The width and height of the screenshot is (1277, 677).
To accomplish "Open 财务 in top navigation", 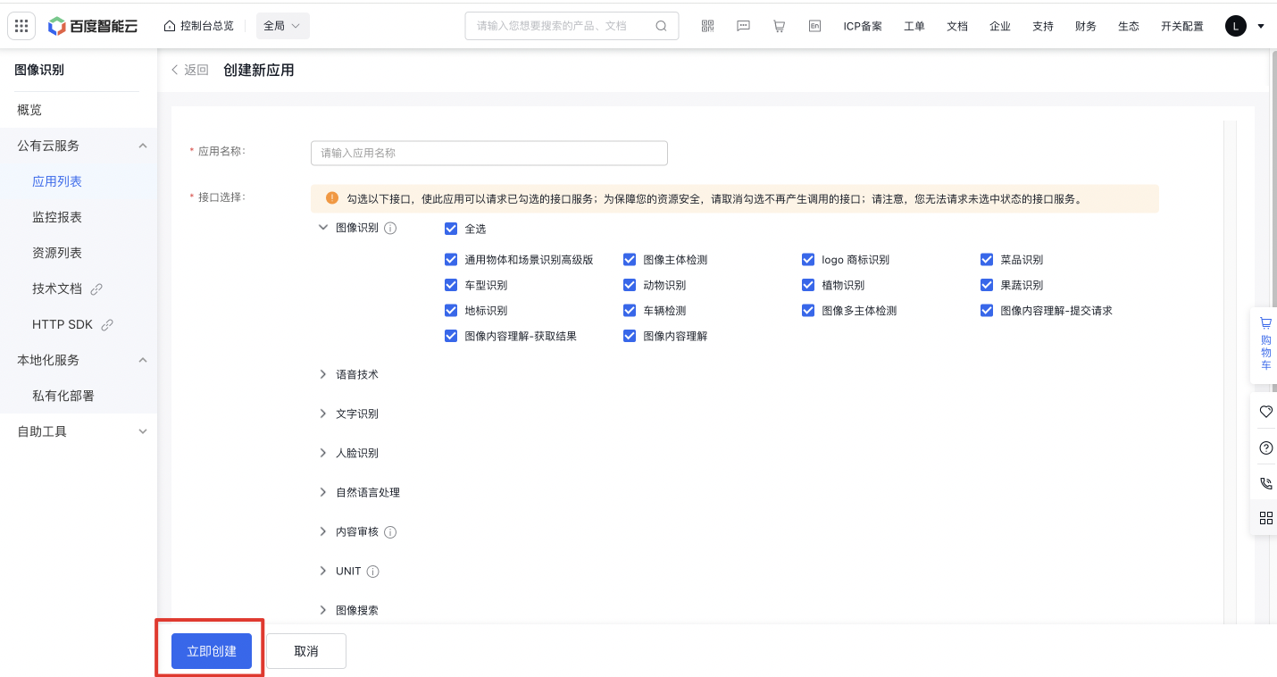I will 1086,26.
